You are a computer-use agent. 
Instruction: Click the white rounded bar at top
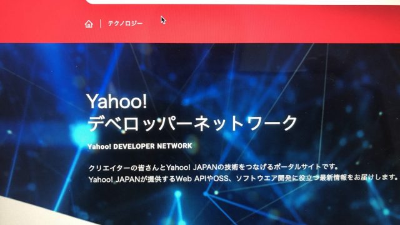[242, 2]
